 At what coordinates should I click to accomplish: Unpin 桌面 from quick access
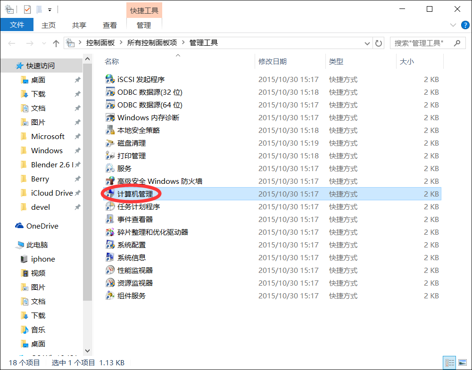pyautogui.click(x=77, y=80)
